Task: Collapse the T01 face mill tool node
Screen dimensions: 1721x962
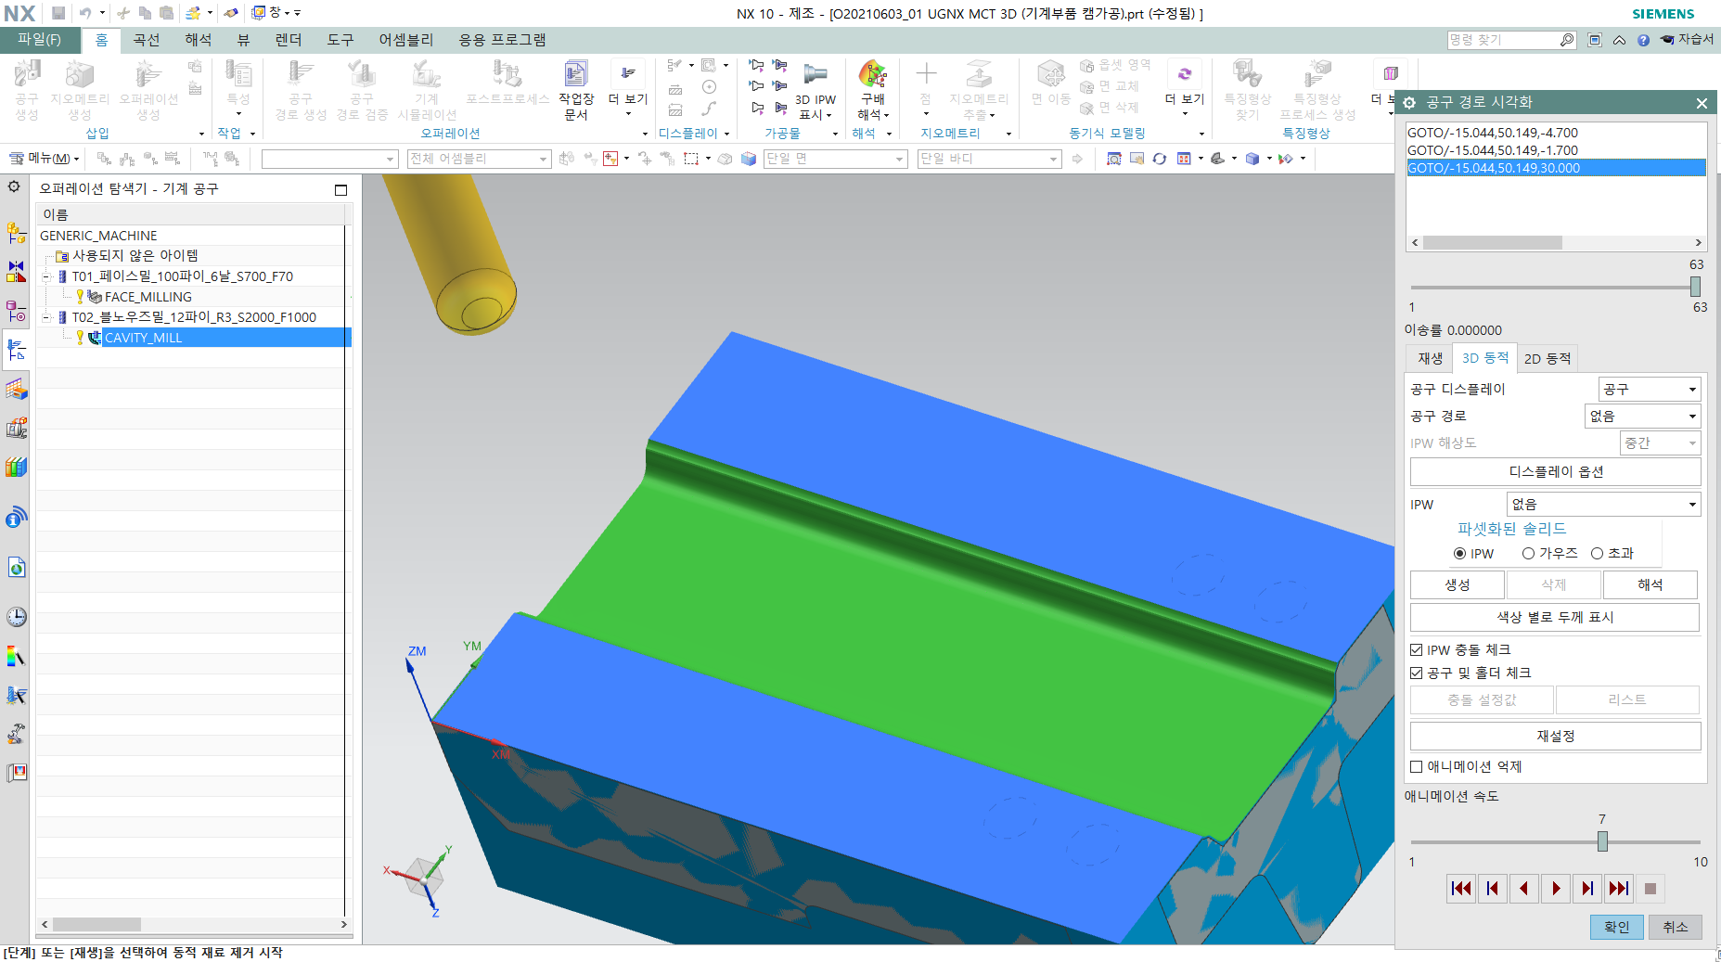Action: [x=45, y=276]
